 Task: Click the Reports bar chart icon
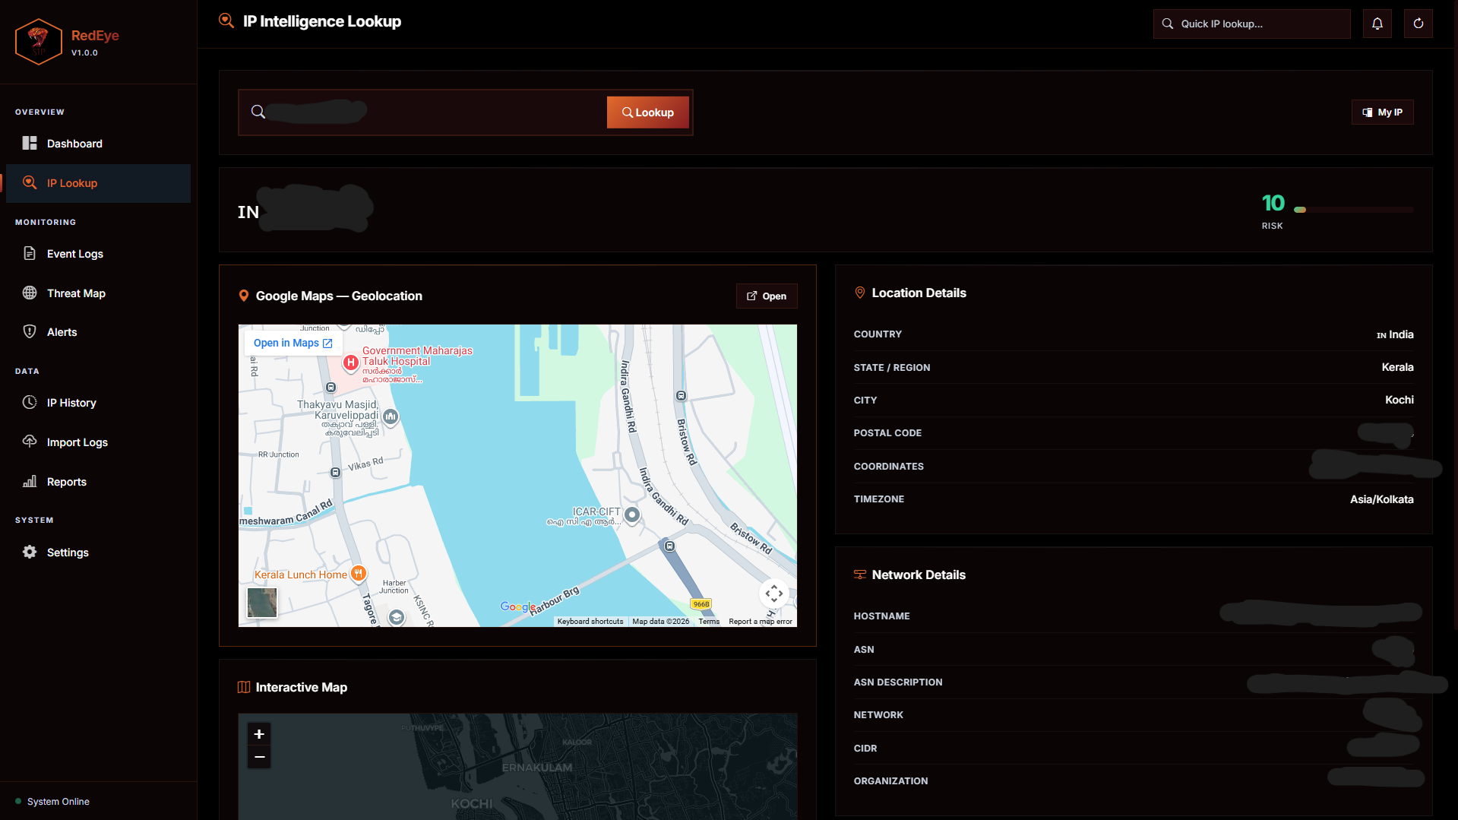click(x=30, y=481)
